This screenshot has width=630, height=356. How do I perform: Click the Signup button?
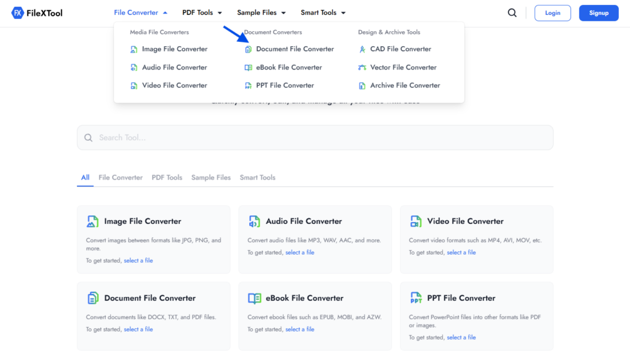[598, 12]
